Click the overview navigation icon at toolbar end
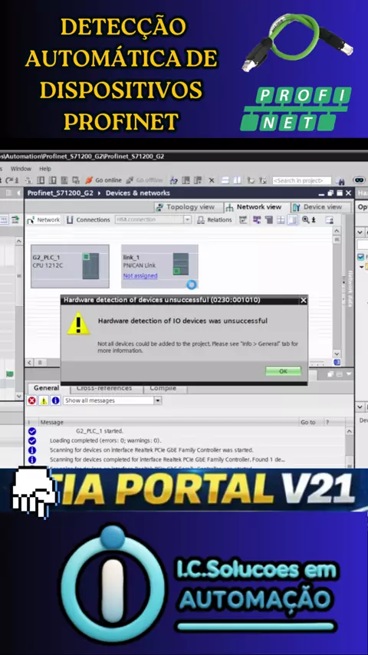The height and width of the screenshot is (655, 368). pos(330,219)
